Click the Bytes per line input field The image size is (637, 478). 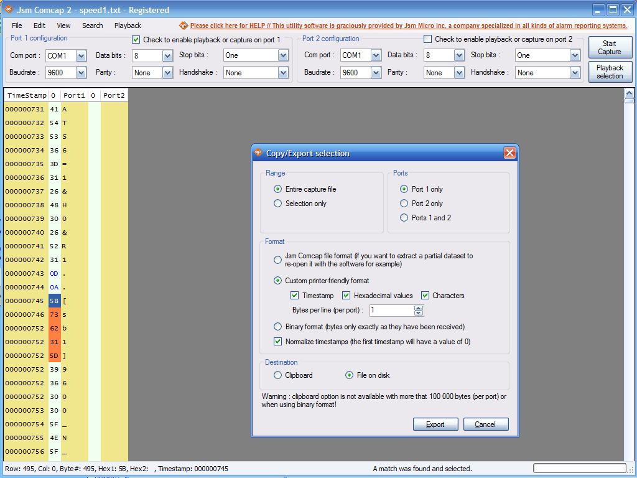(392, 311)
